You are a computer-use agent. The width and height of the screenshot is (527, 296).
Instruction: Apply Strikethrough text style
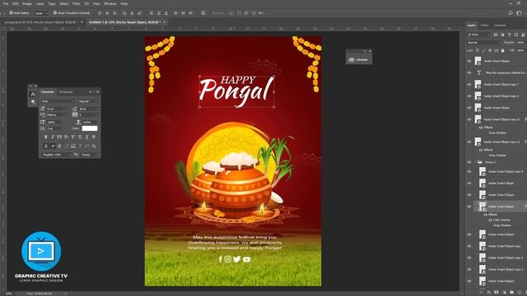94,137
